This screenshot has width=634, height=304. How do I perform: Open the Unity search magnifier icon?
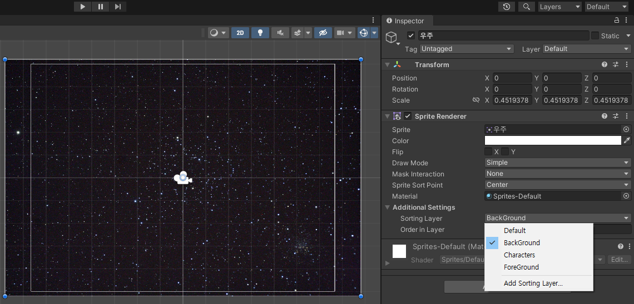pos(526,7)
